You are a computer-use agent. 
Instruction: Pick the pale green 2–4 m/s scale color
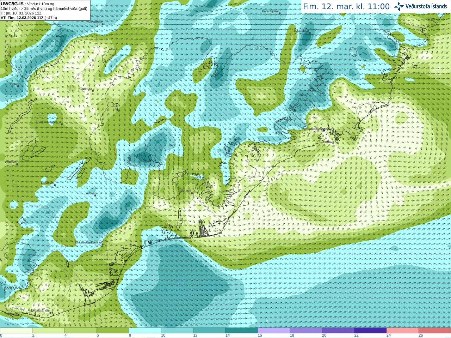pos(48,331)
